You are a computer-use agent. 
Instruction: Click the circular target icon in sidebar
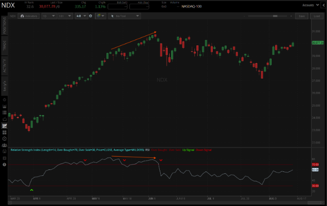tap(4, 100)
